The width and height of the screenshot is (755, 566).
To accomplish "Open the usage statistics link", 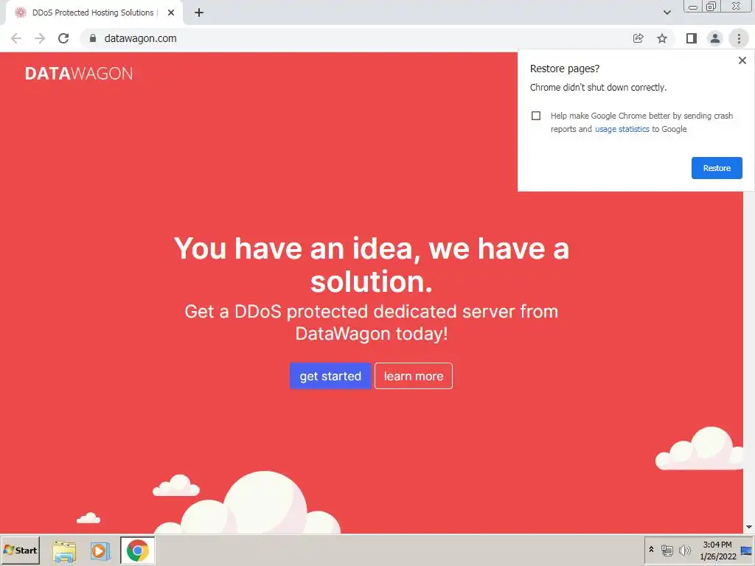I will pos(622,129).
